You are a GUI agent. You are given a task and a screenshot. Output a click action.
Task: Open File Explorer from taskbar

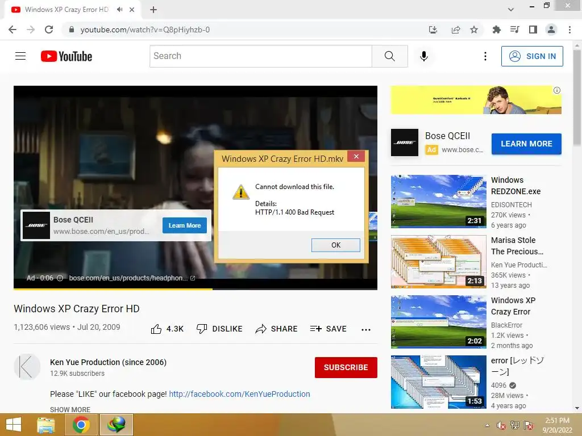[x=45, y=425]
